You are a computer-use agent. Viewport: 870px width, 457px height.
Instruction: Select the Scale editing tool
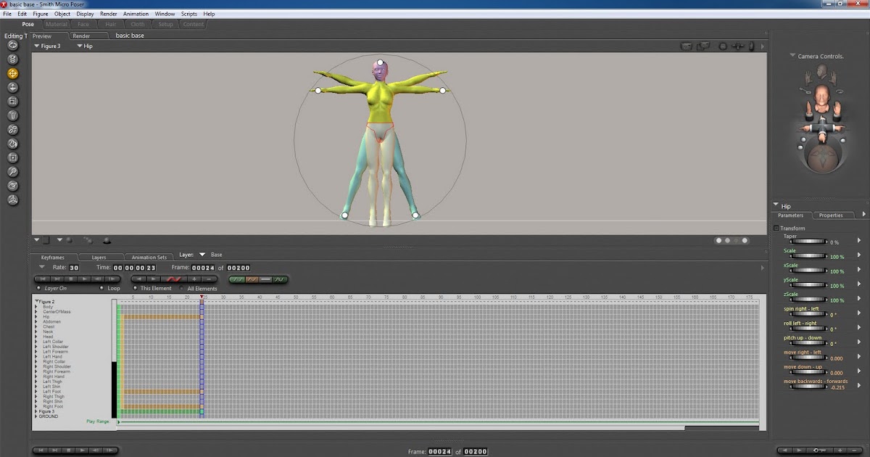13,102
